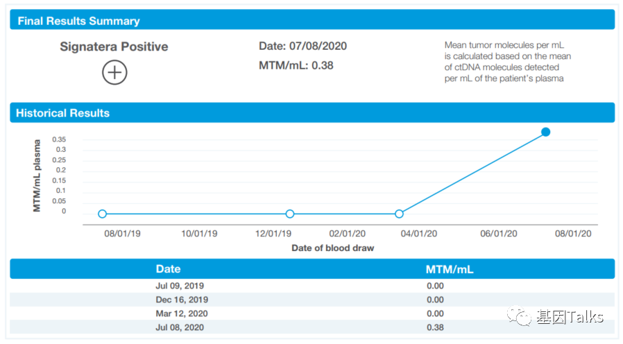Click the rising line segment toward July 2020
Image resolution: width=623 pixels, height=344 pixels.
pyautogui.click(x=472, y=173)
